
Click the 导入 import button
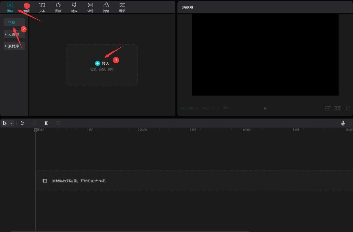[102, 64]
